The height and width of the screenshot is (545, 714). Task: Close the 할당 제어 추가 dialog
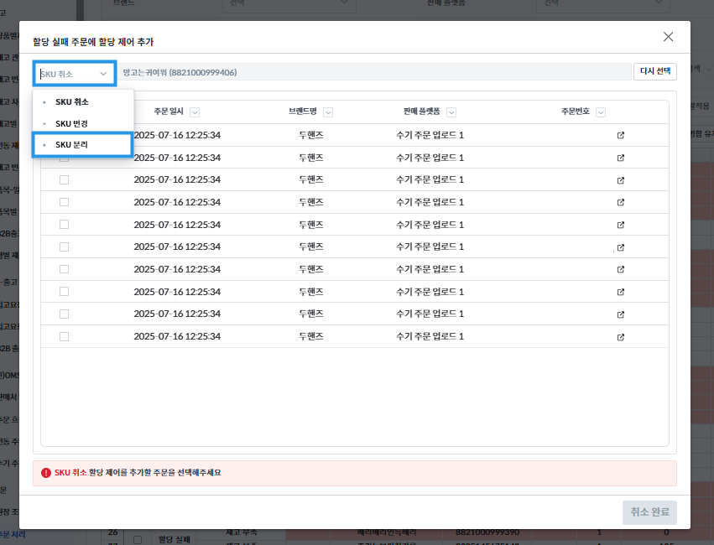(668, 37)
